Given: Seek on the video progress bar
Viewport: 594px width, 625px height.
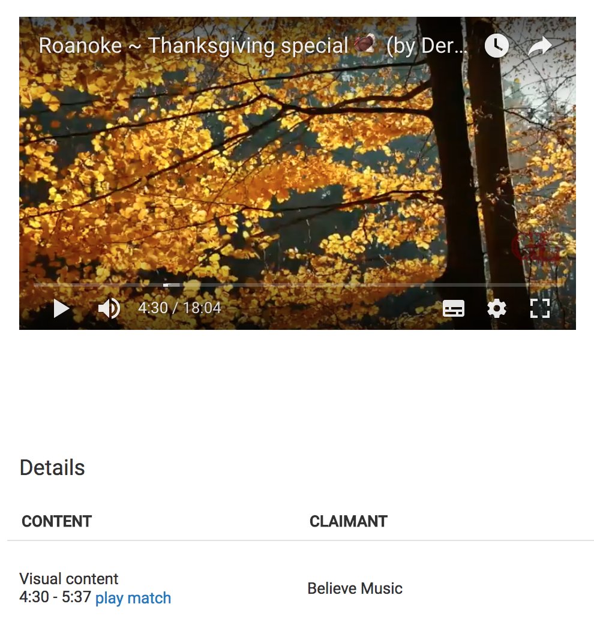Looking at the screenshot, I should (x=298, y=285).
